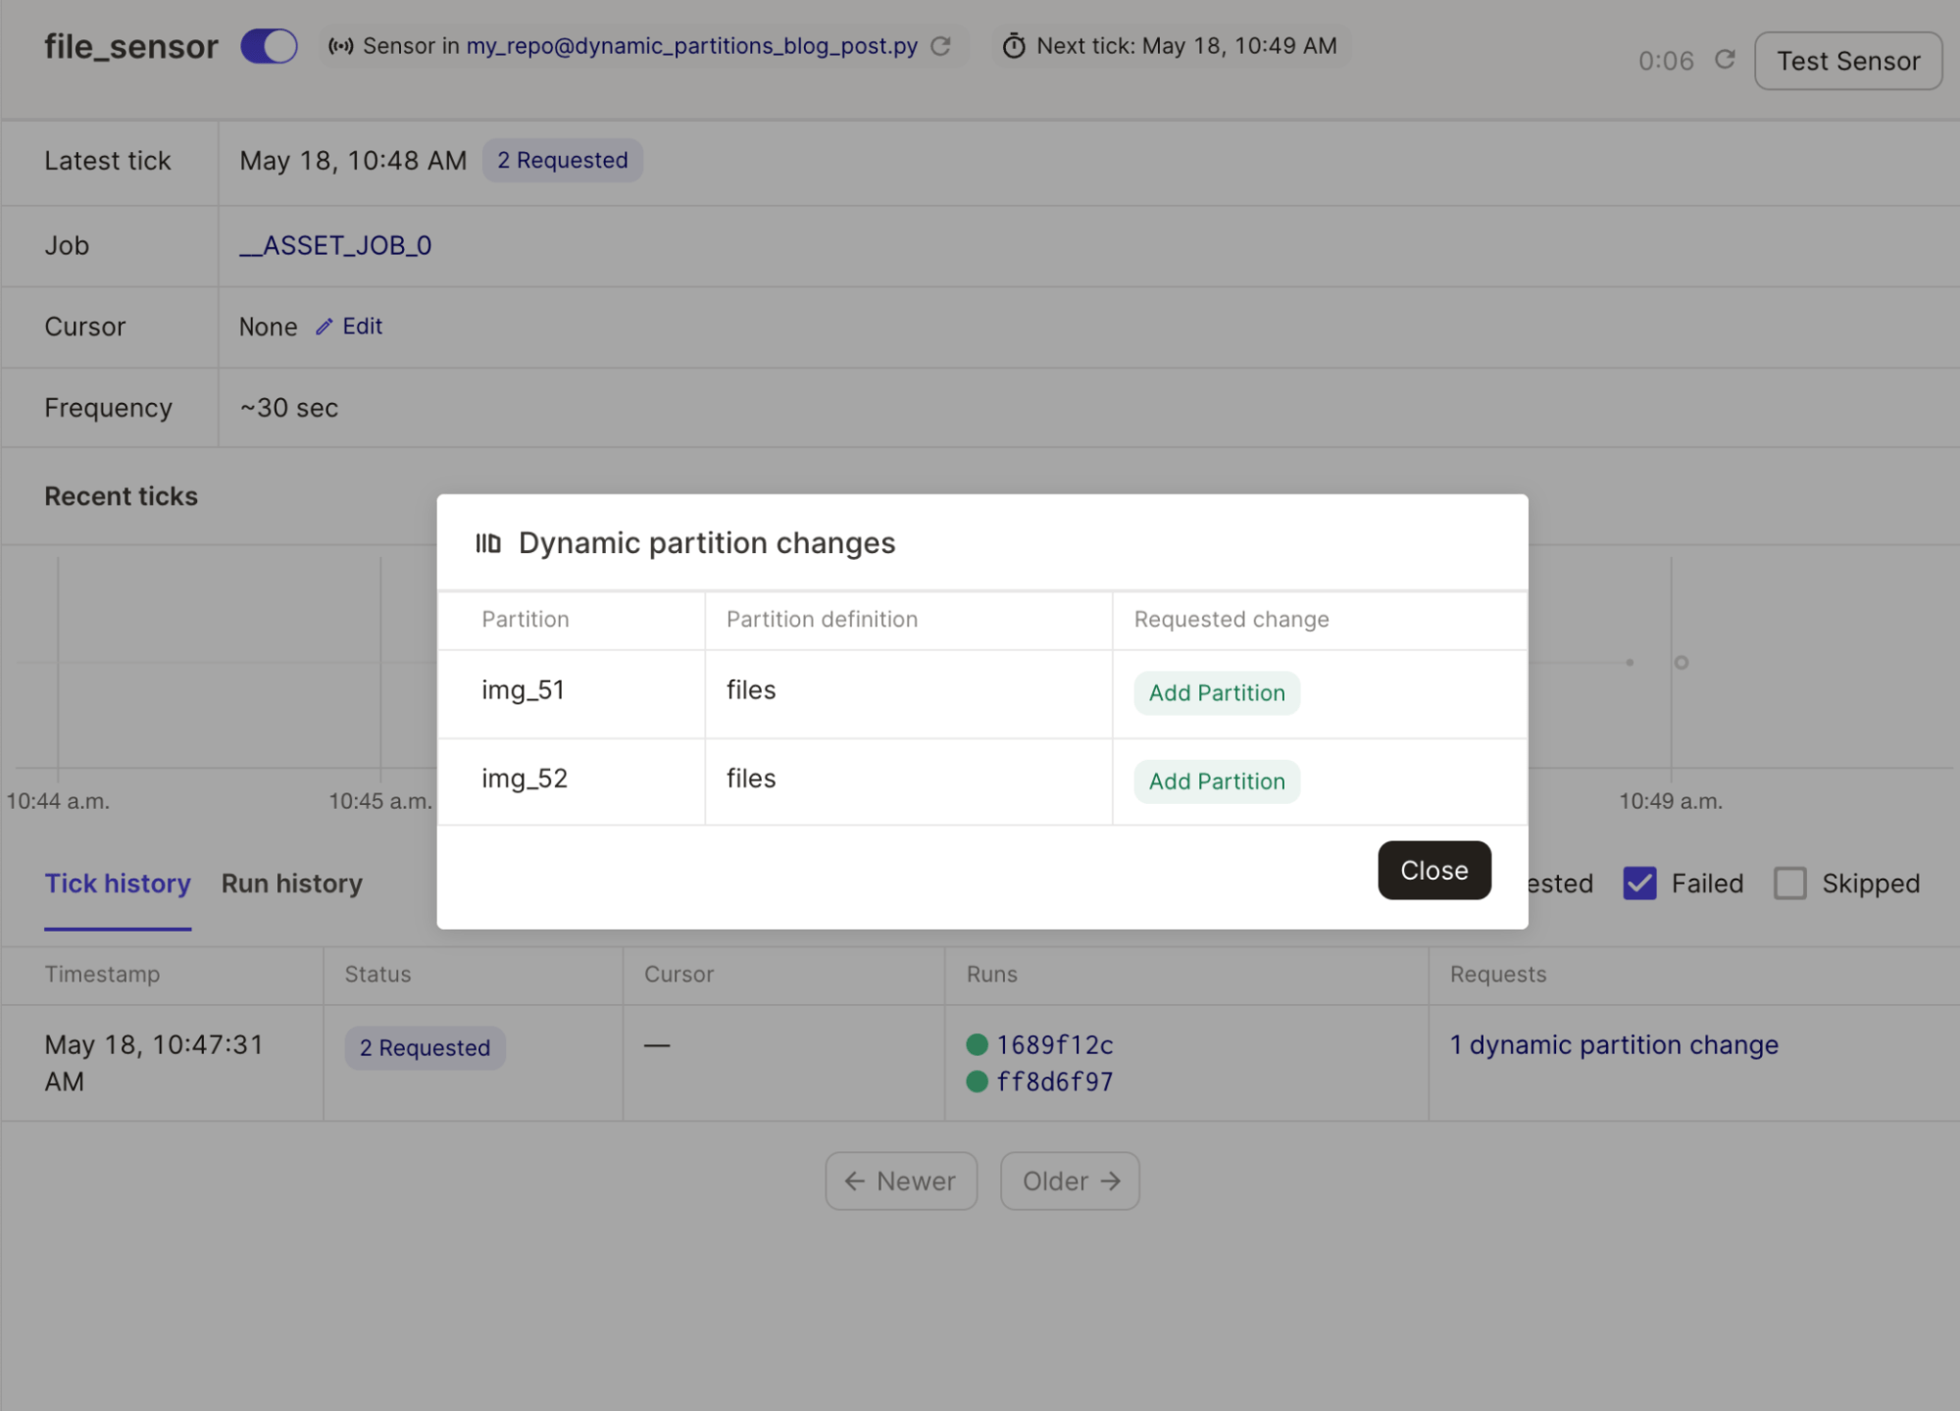Click Add Partition tag for img_52

pyautogui.click(x=1217, y=781)
